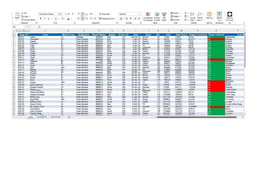
Task: Increase decimal places
Action: (x=135, y=18)
